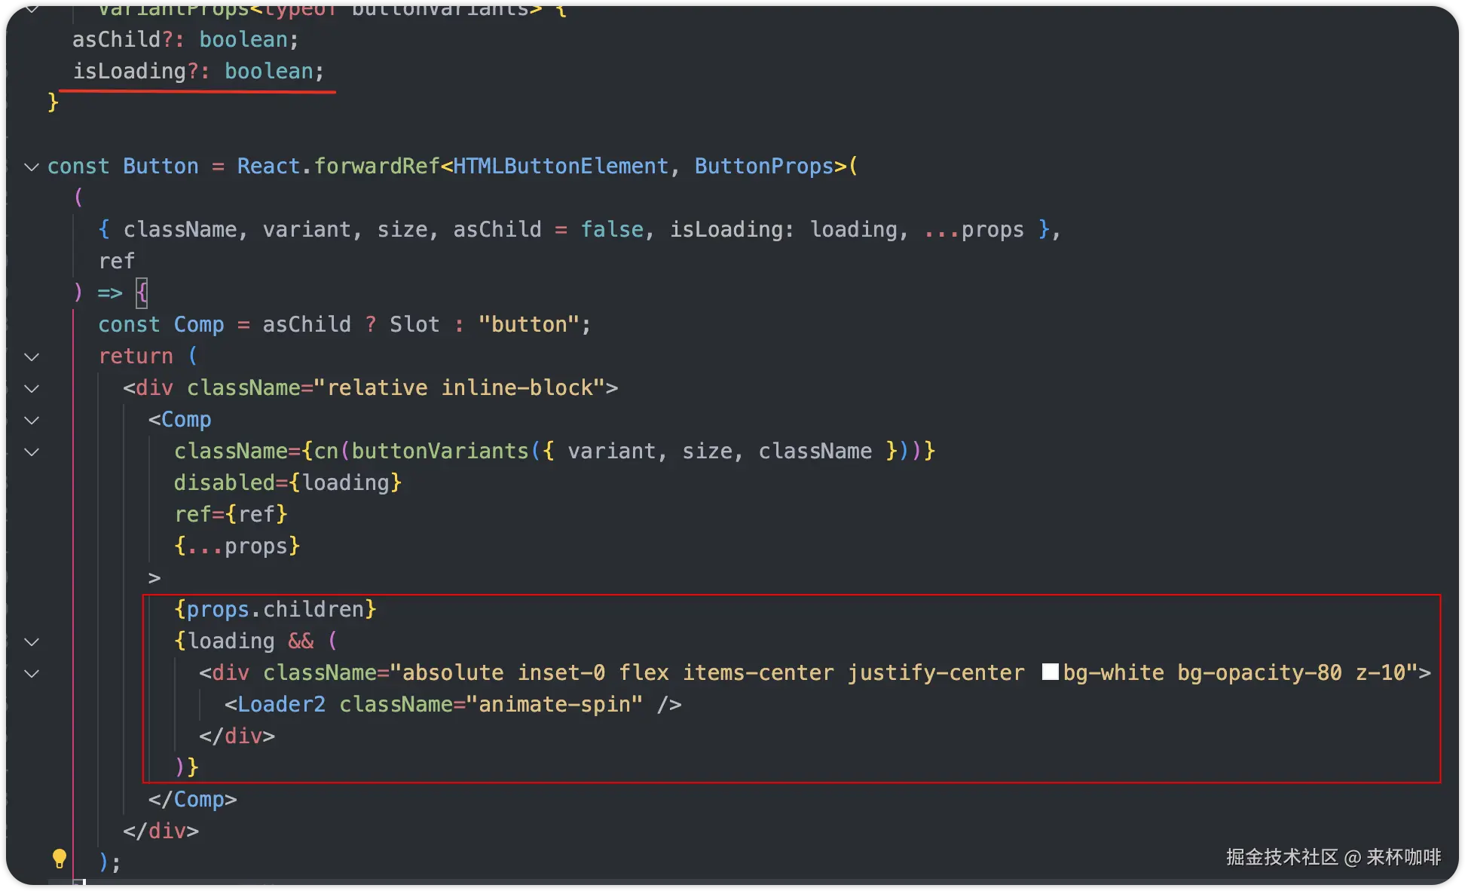Viewport: 1465px width, 891px height.
Task: Collapse the absolute inset-0 div chevron
Action: pos(32,673)
